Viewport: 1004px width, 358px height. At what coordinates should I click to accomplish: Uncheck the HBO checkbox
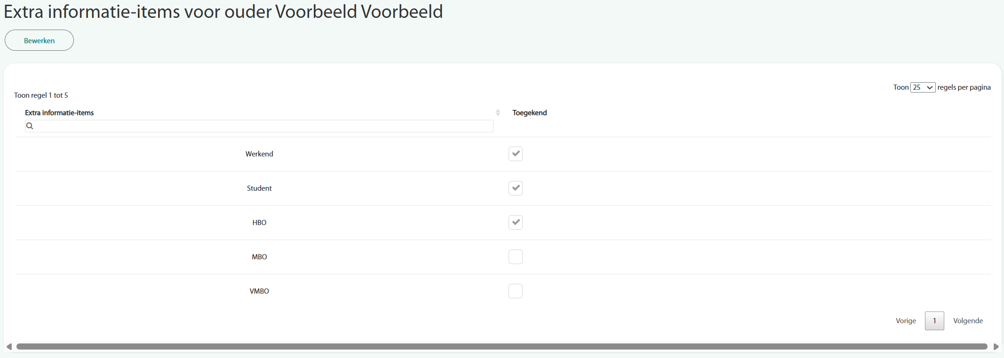pos(516,223)
